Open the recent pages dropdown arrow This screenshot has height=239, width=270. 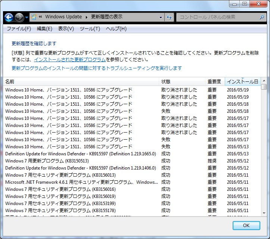click(27, 18)
